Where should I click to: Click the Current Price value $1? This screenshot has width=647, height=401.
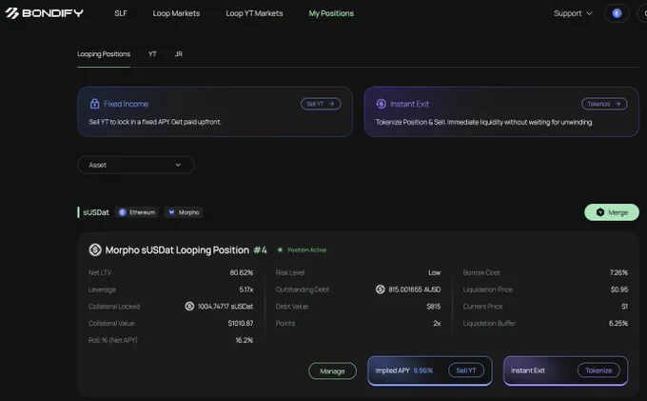click(x=625, y=307)
